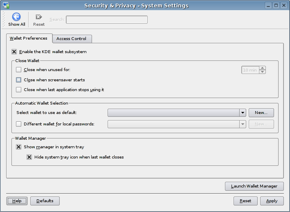Toggle Hide system tray icon when last wallet closes
Screen dimensions: 290x212
(29, 157)
